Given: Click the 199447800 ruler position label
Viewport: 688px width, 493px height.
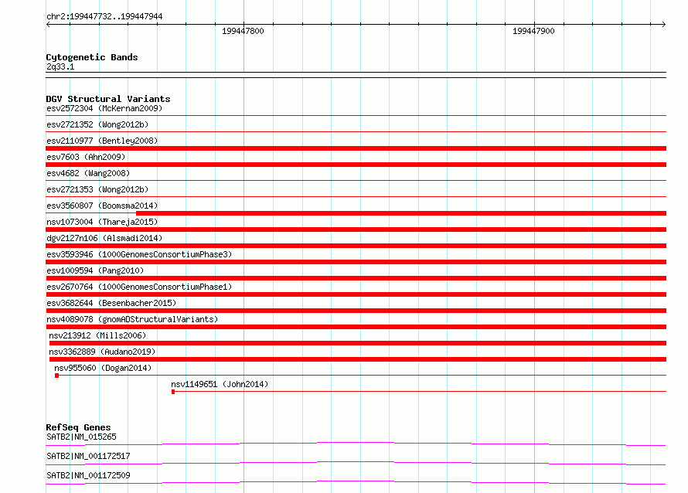Looking at the screenshot, I should tap(243, 31).
